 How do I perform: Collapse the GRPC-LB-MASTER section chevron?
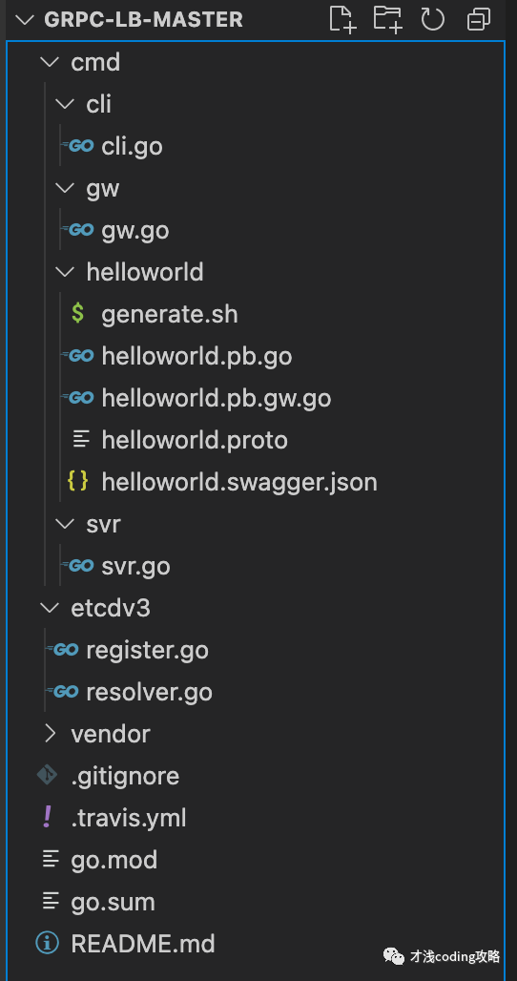coord(25,19)
